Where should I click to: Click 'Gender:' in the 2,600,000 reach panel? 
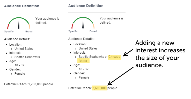click(x=79, y=73)
